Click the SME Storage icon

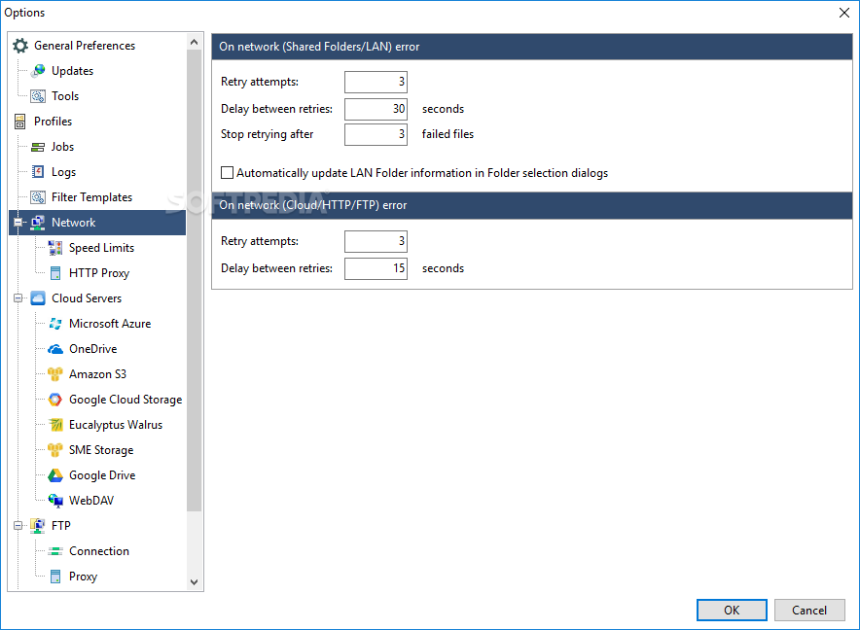(x=55, y=450)
